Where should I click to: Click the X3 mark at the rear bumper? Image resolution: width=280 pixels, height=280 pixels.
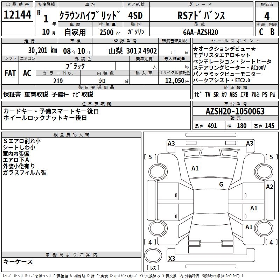[171, 259]
